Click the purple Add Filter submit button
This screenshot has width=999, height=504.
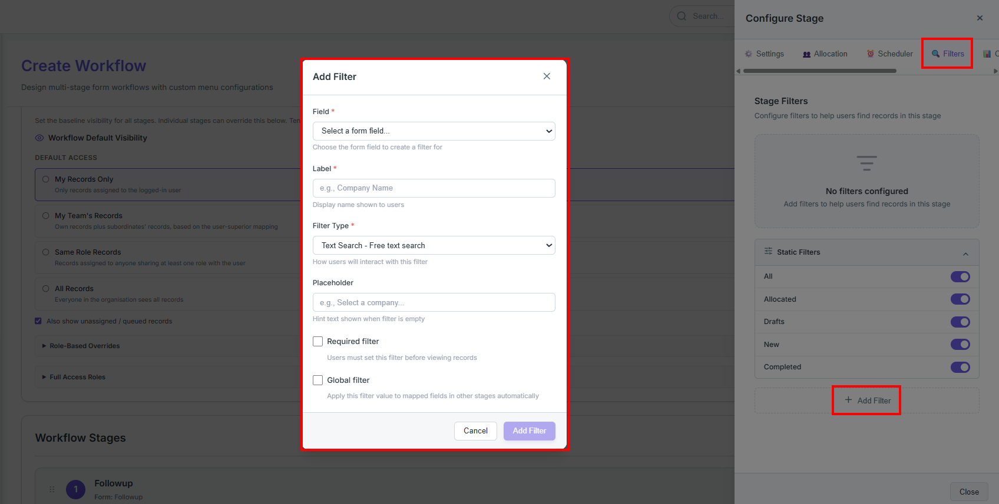point(530,431)
